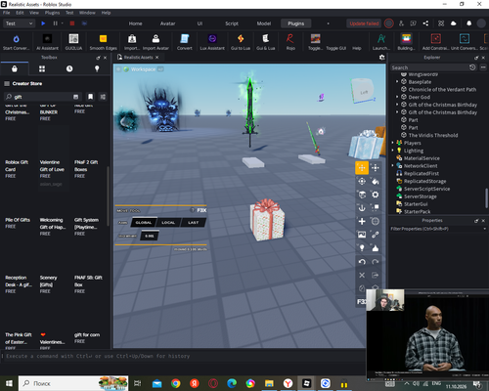
Task: Click the Convert plugin button
Action: pyautogui.click(x=184, y=42)
